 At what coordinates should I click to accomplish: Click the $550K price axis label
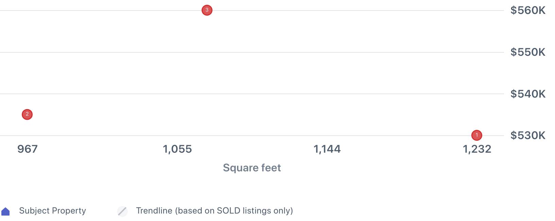coord(528,52)
